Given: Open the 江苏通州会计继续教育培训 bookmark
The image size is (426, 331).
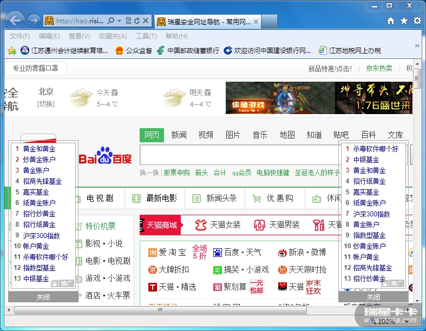Looking at the screenshot, I should coord(64,50).
